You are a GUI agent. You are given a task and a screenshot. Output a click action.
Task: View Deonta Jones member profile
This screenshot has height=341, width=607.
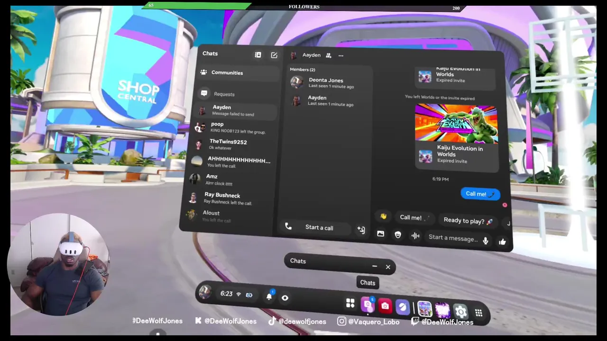330,83
